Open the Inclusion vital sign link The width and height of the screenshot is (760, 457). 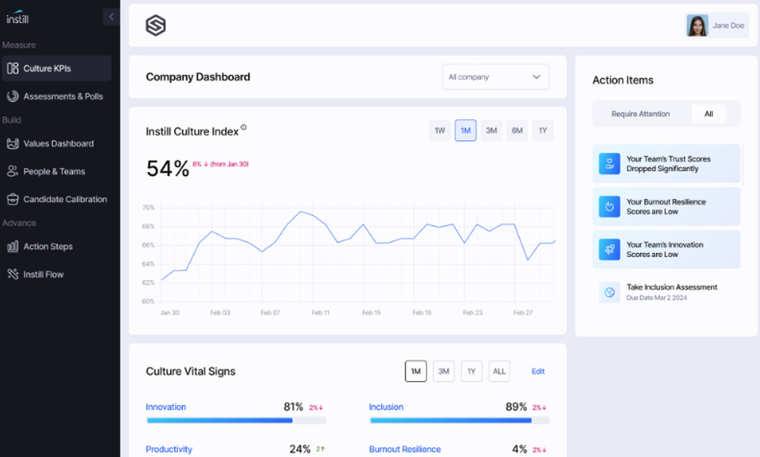pos(386,407)
